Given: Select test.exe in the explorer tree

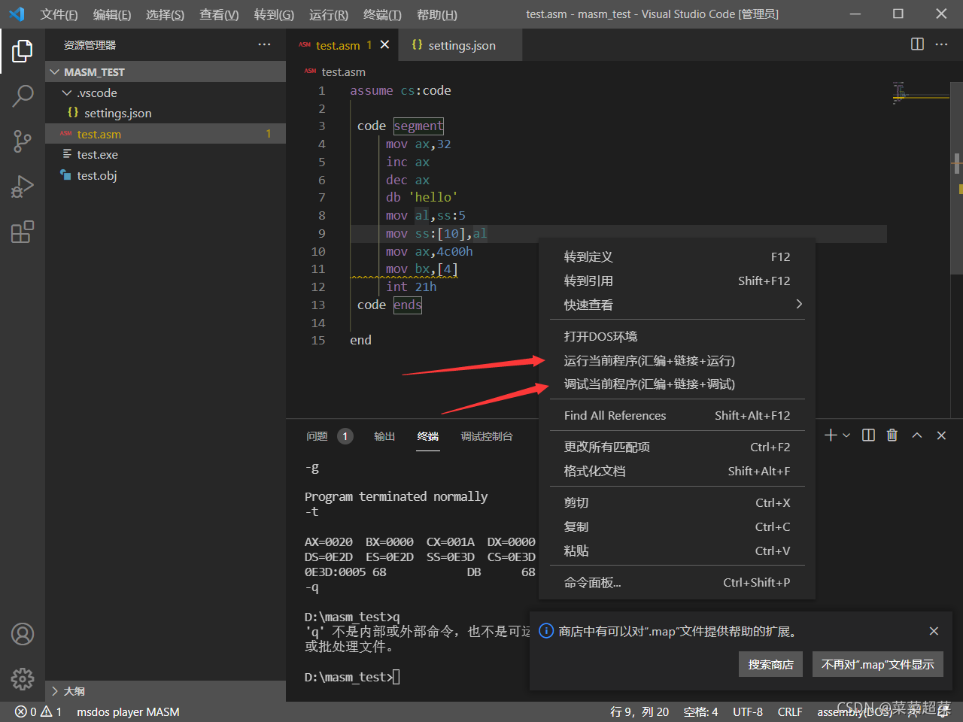Looking at the screenshot, I should (x=166, y=154).
